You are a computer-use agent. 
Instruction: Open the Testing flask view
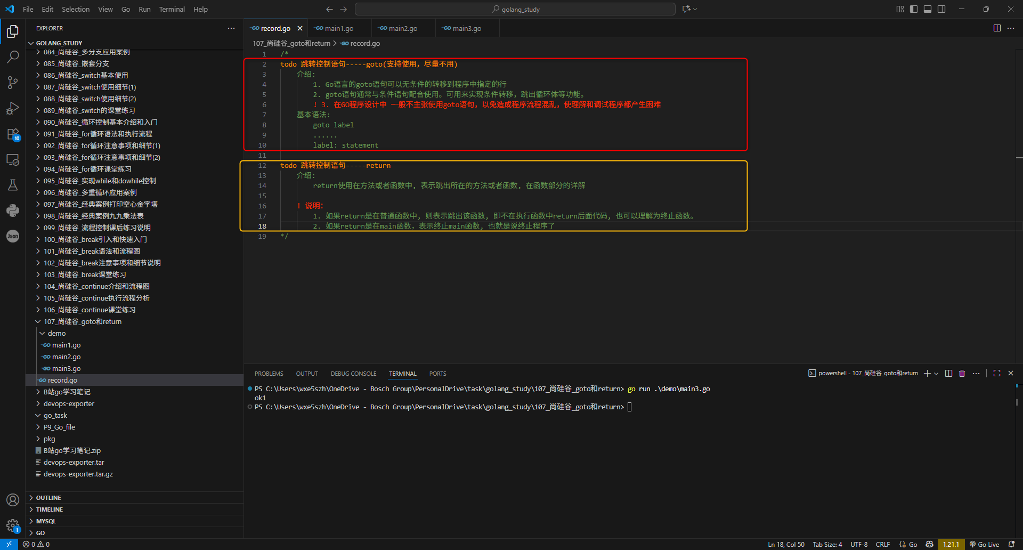13,185
